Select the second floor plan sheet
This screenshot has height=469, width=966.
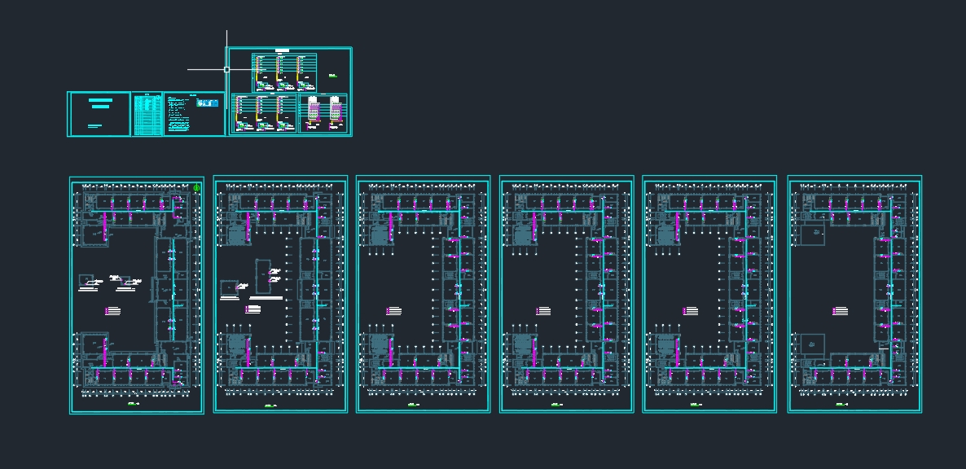(280, 294)
